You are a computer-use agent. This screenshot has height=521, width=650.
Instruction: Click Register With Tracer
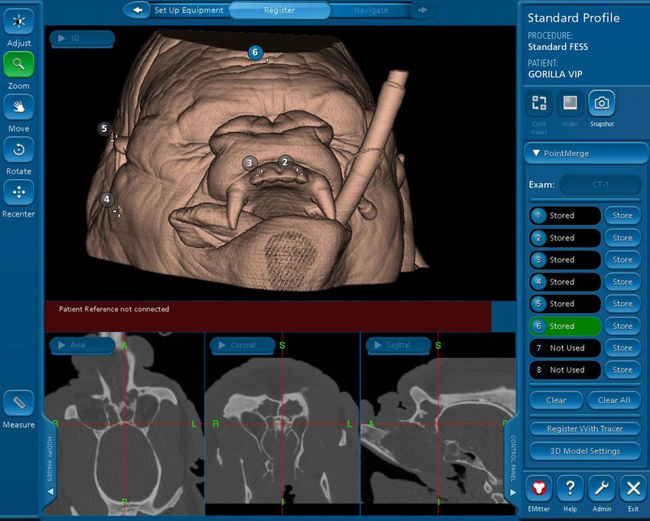(585, 429)
